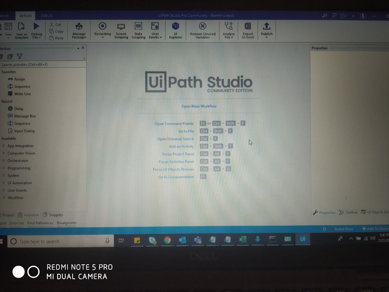Expand Orchestrator category
389x292 pixels.
[4, 161]
